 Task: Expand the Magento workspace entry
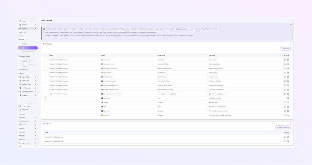tap(36, 136)
